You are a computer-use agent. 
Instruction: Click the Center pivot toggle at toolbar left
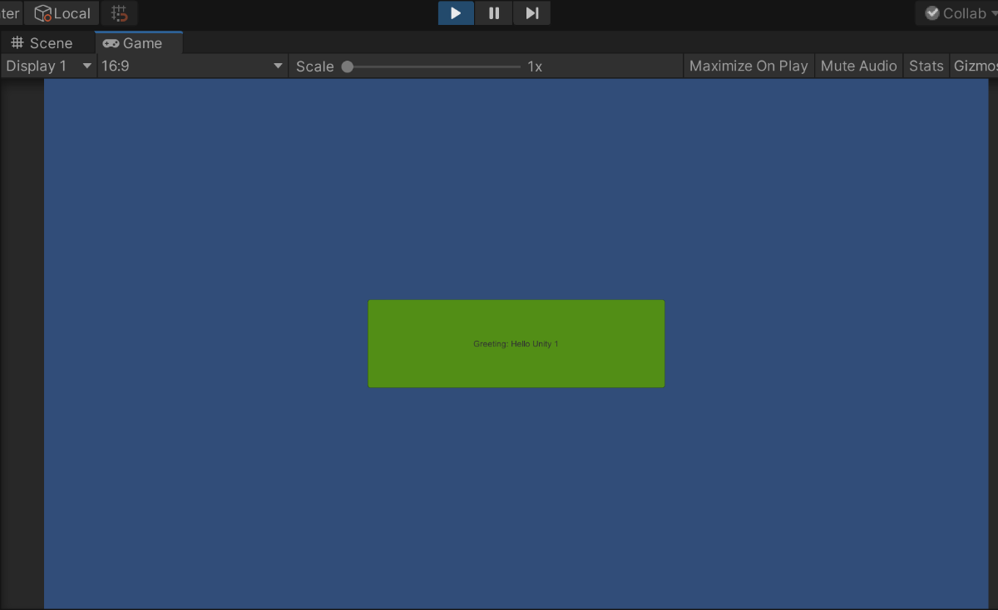pyautogui.click(x=11, y=13)
